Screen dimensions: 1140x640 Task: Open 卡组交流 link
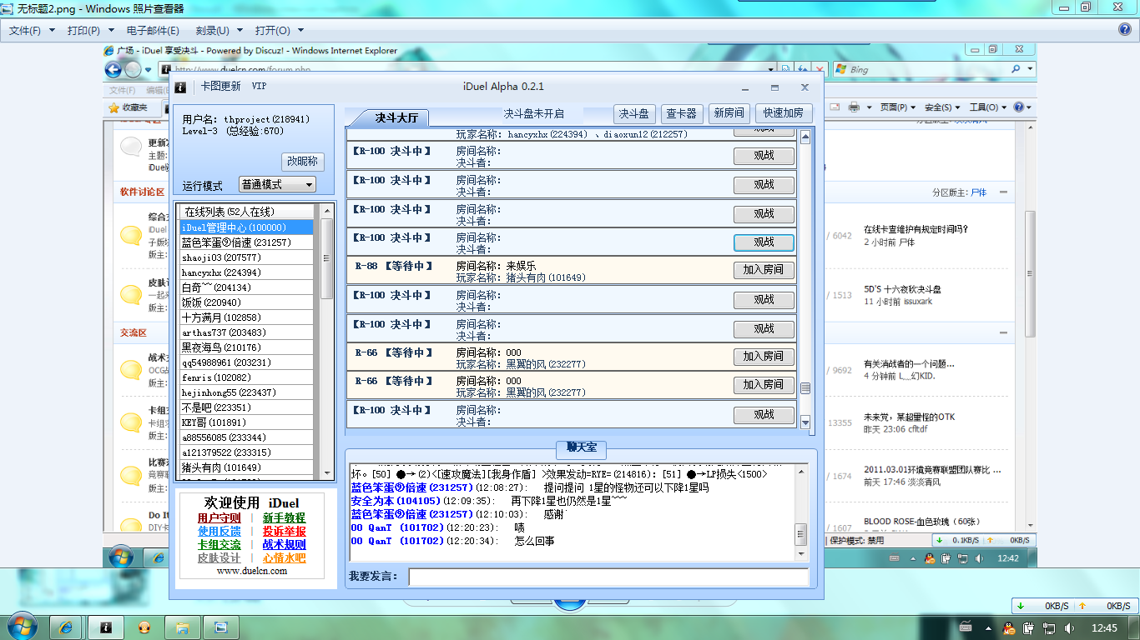coord(219,545)
